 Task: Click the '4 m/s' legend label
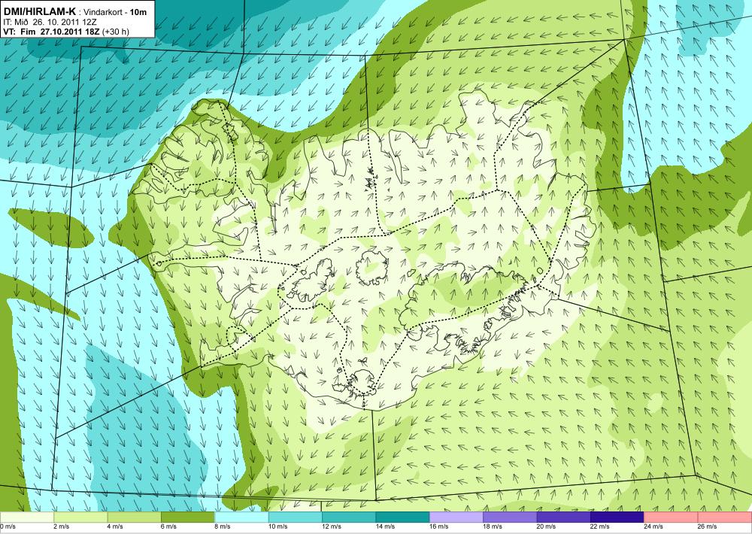pos(116,526)
